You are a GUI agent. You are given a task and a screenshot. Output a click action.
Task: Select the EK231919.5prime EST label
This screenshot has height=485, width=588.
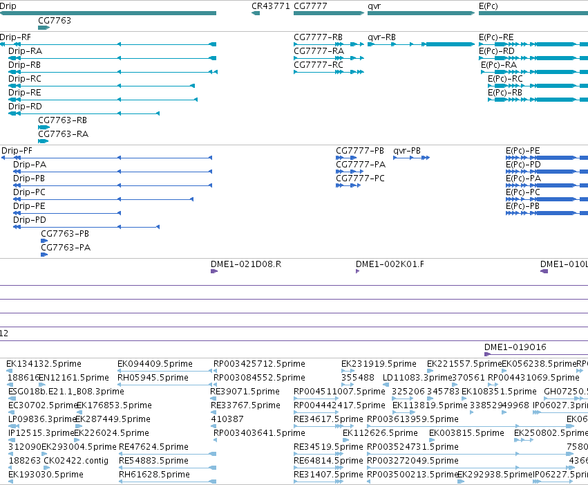coord(379,364)
